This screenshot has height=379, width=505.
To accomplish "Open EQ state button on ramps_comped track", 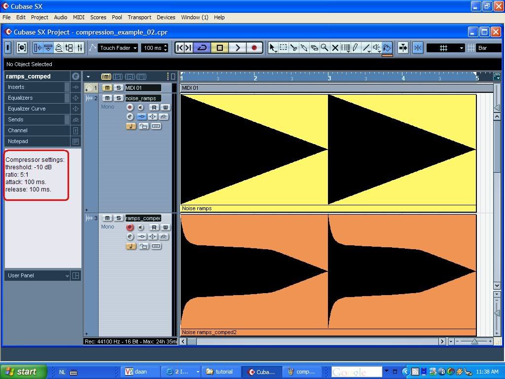I will click(153, 236).
